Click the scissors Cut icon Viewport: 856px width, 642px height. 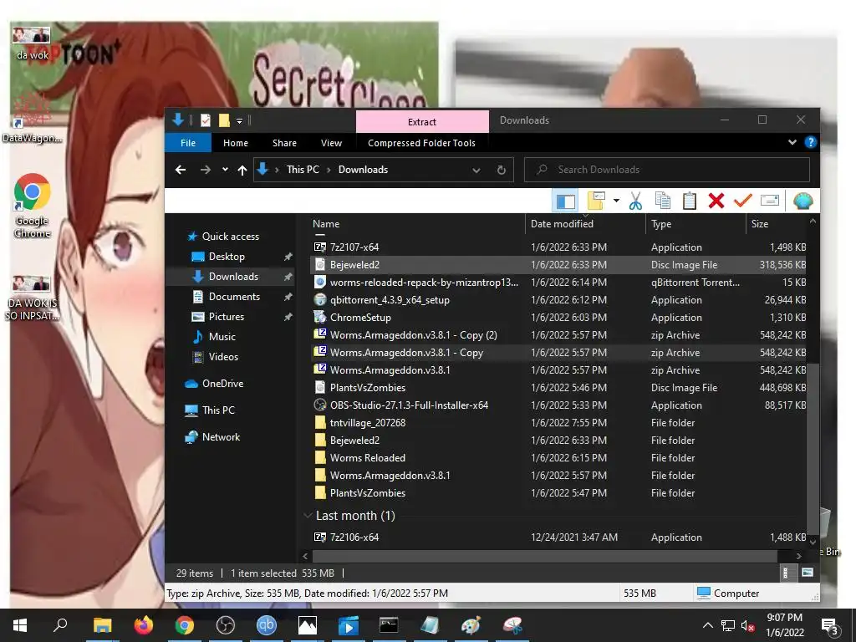[x=635, y=201]
